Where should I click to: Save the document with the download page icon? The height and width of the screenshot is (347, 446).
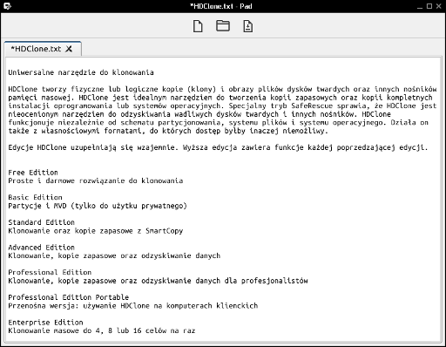pos(247,26)
